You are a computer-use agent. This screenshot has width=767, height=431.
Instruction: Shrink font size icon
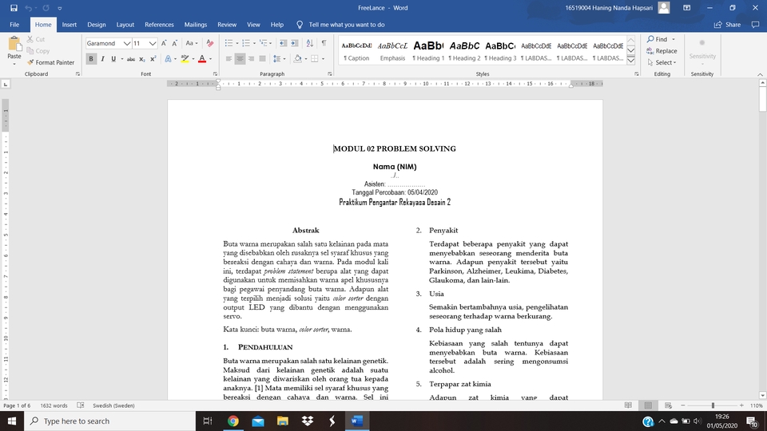click(x=175, y=43)
